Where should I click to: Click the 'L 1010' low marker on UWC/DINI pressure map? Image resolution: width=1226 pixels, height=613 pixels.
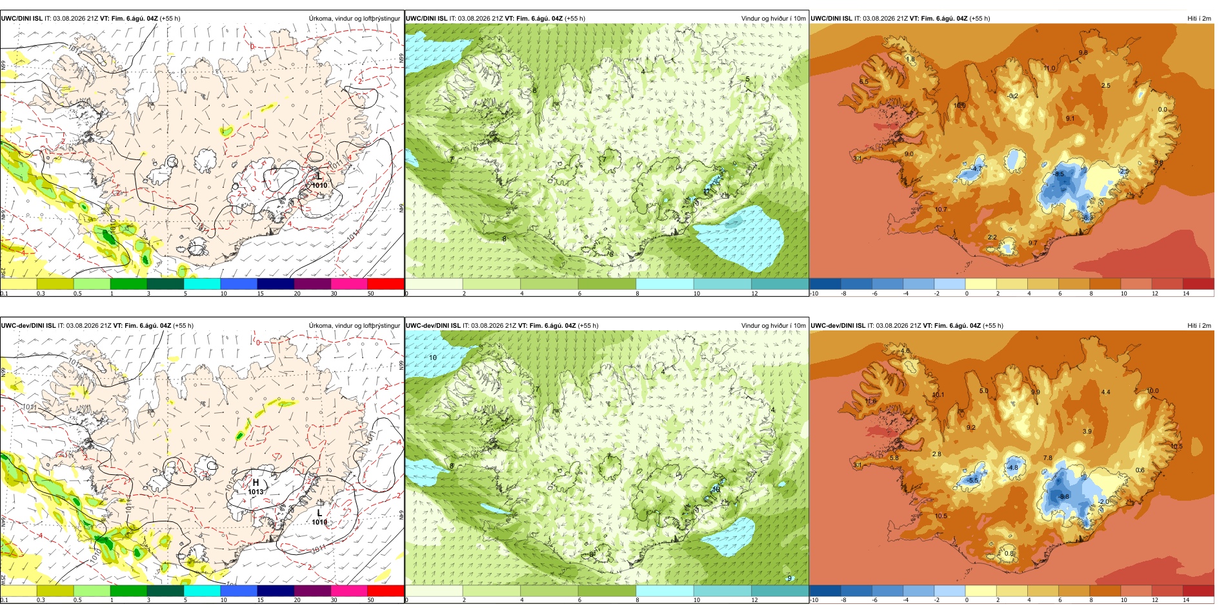pyautogui.click(x=319, y=181)
